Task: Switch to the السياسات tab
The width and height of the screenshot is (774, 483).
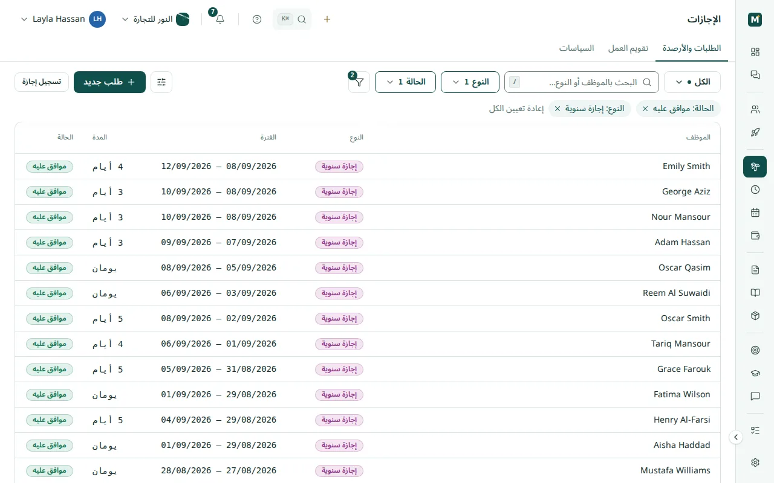Action: point(576,48)
